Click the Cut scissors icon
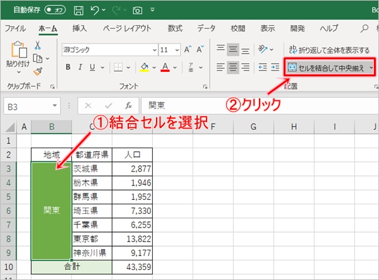 point(38,45)
